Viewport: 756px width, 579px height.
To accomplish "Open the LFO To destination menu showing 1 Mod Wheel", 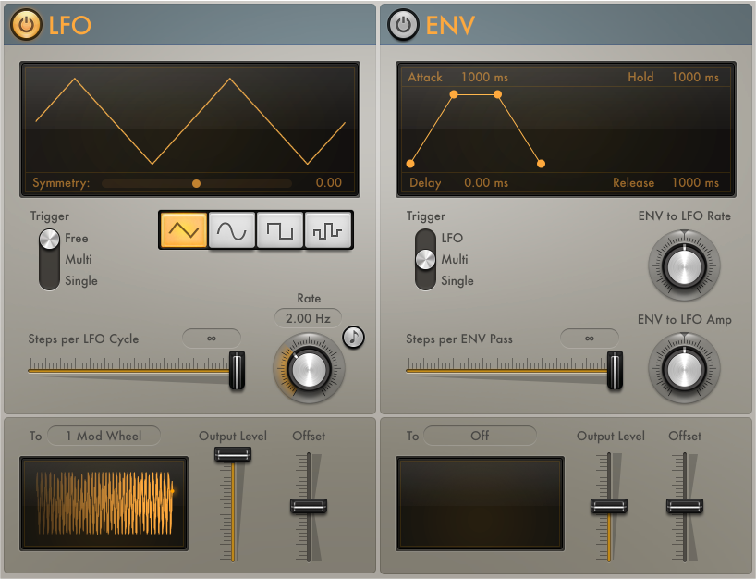I will (x=104, y=436).
